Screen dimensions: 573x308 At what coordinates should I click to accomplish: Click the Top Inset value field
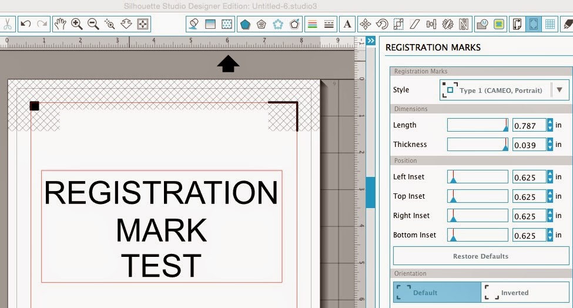529,196
